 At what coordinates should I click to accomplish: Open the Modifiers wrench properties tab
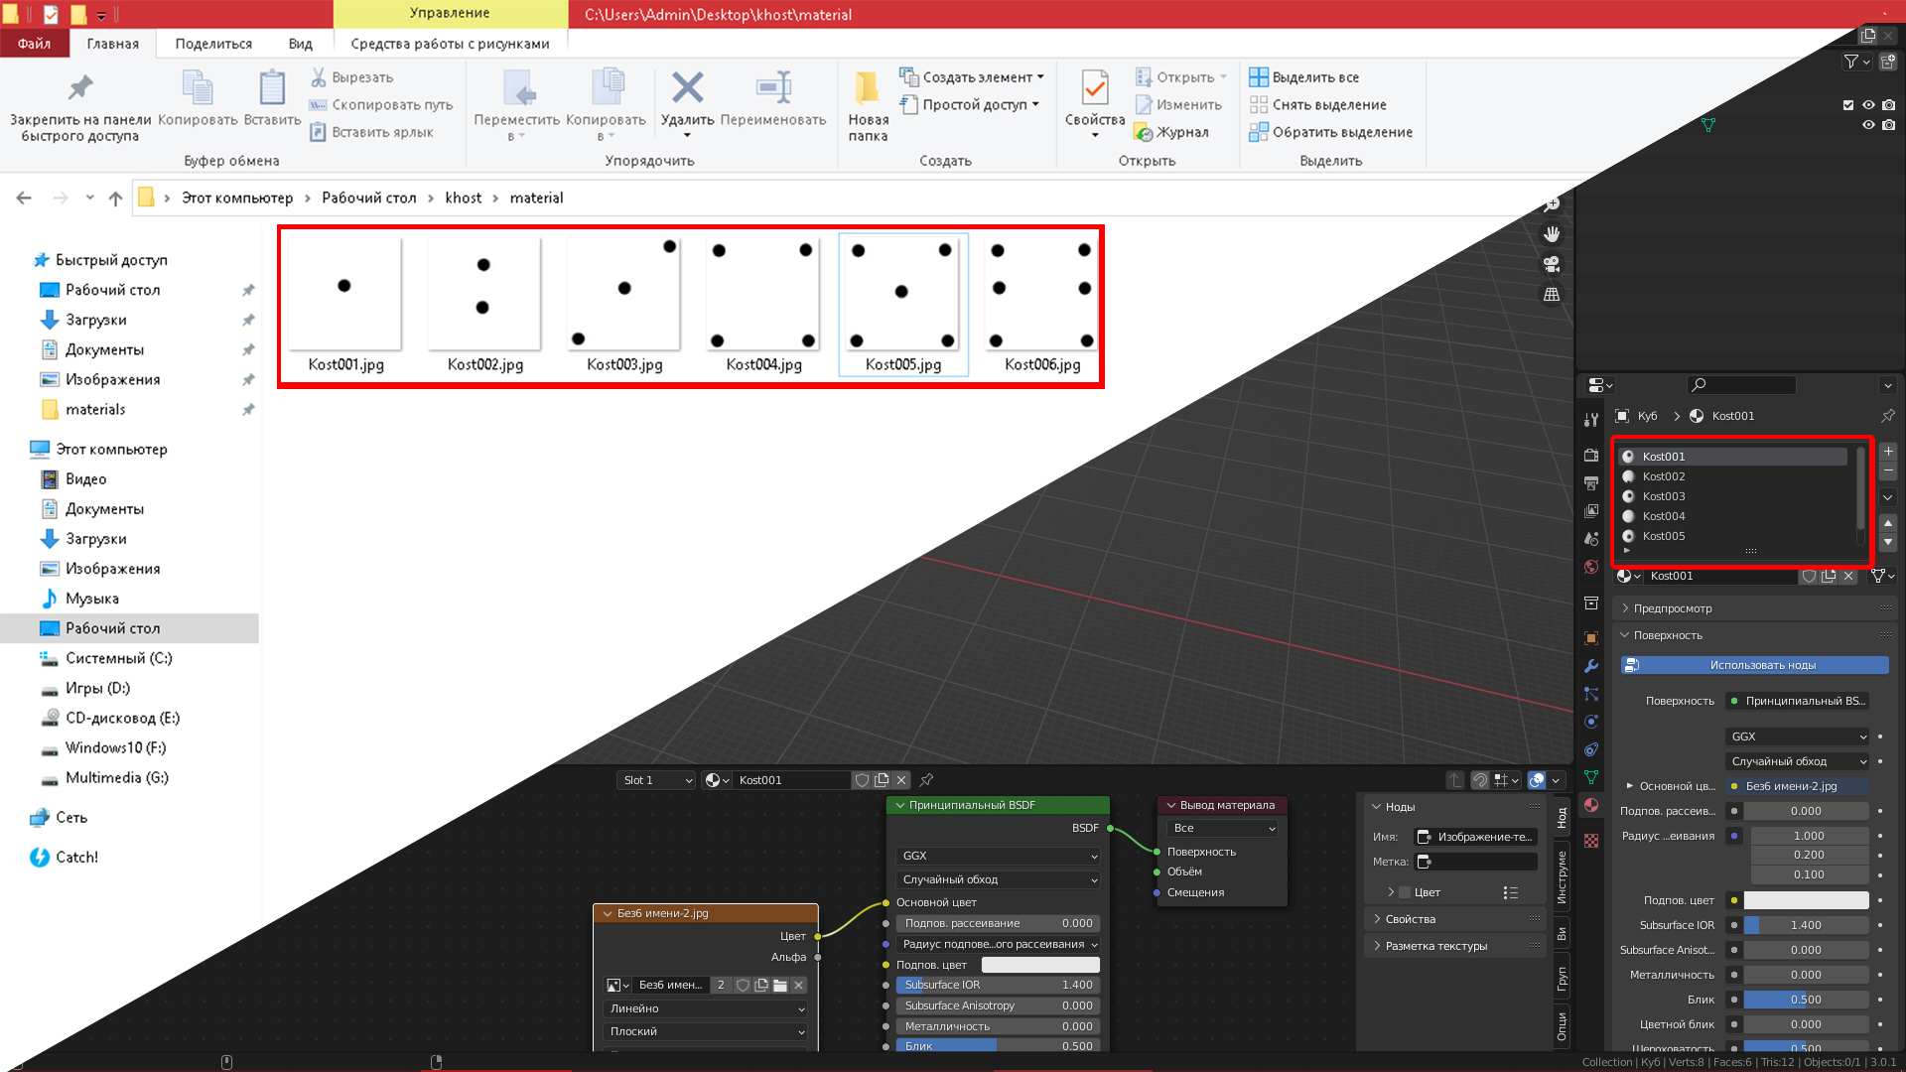pyautogui.click(x=1591, y=666)
